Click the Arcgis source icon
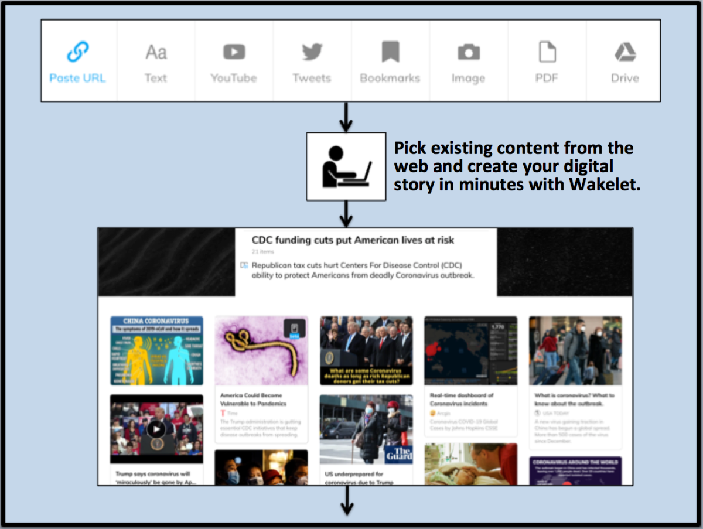This screenshot has width=703, height=529. point(433,413)
